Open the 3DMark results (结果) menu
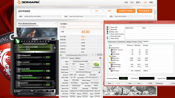 pyautogui.click(x=145, y=2)
